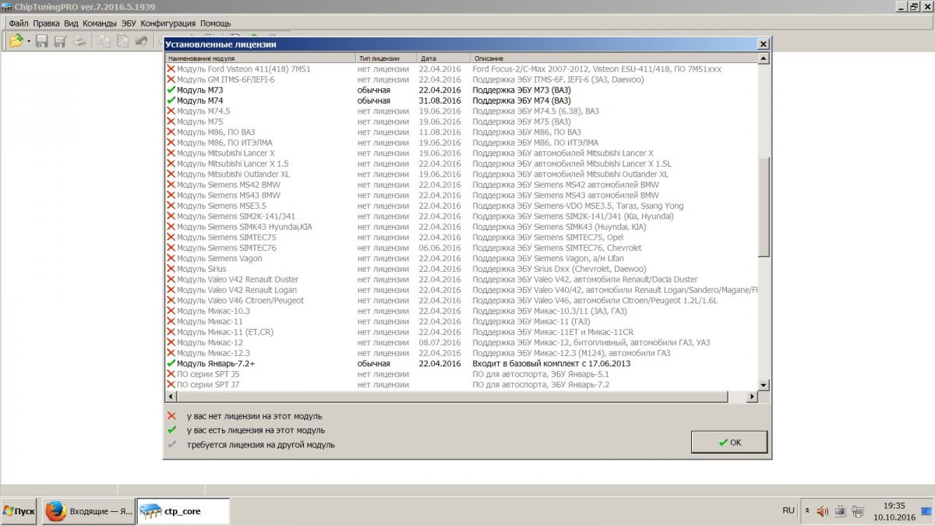
Task: Click the Save As toolbar icon
Action: (60, 41)
